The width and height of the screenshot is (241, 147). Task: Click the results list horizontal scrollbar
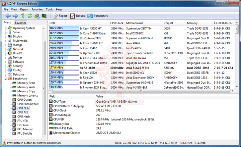pos(141,91)
